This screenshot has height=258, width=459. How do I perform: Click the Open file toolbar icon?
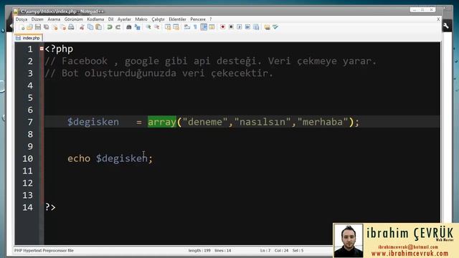[x=29, y=27]
